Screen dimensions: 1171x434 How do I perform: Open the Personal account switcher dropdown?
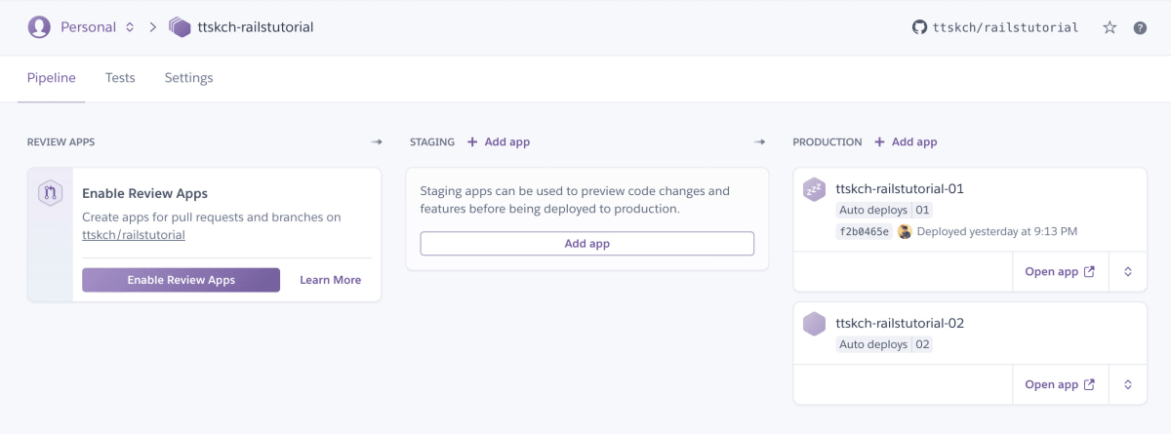[97, 27]
